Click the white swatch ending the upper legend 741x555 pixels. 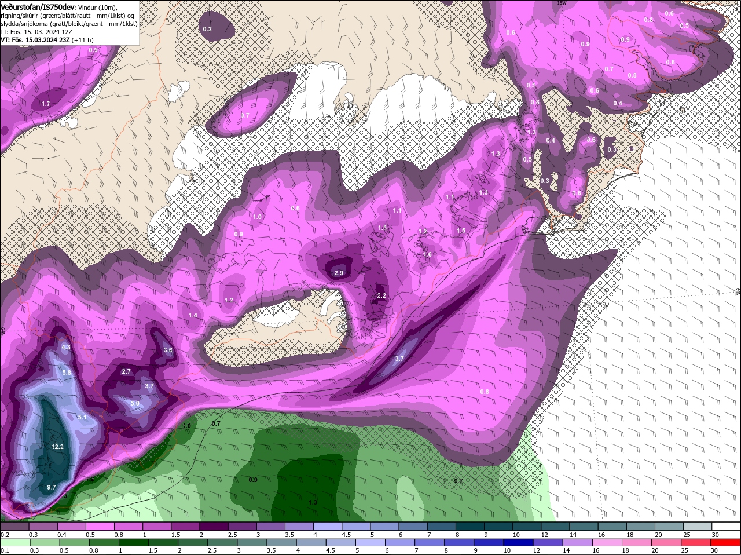point(726,527)
